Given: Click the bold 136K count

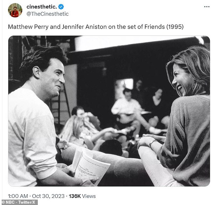Looking at the screenshot, I should click(75, 196).
